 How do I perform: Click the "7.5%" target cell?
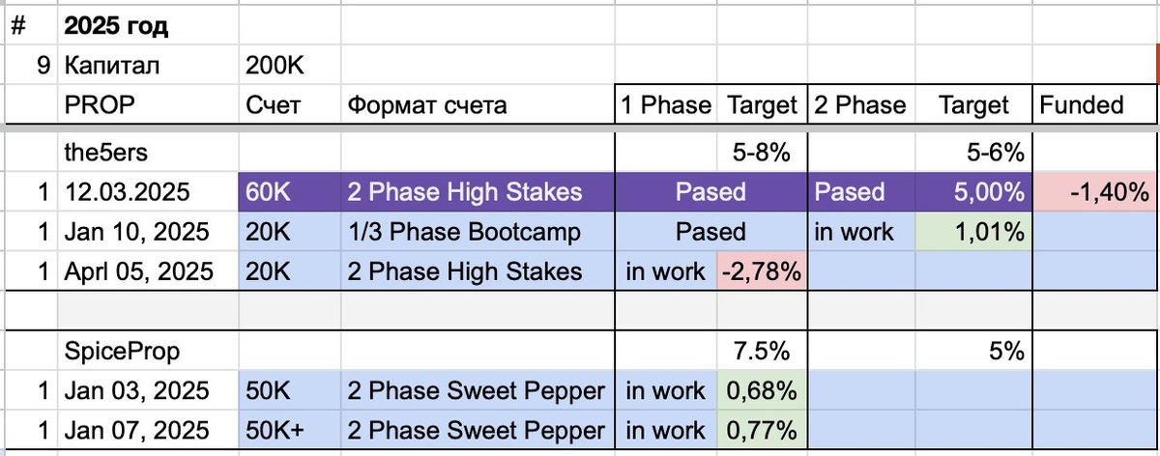[x=760, y=352]
